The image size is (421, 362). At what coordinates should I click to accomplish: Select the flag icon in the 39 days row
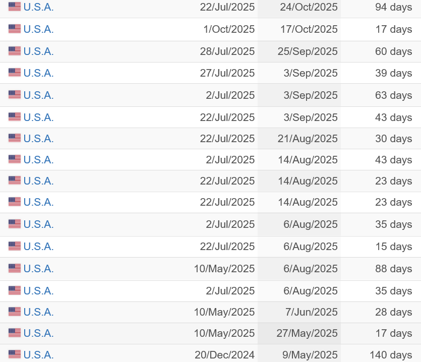[x=15, y=73]
